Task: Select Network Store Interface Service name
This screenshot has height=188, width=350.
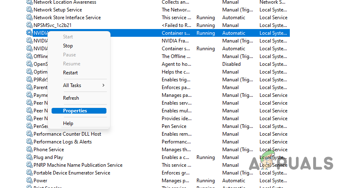Action: click(x=67, y=18)
